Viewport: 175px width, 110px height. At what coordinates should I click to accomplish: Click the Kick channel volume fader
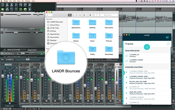point(31,80)
